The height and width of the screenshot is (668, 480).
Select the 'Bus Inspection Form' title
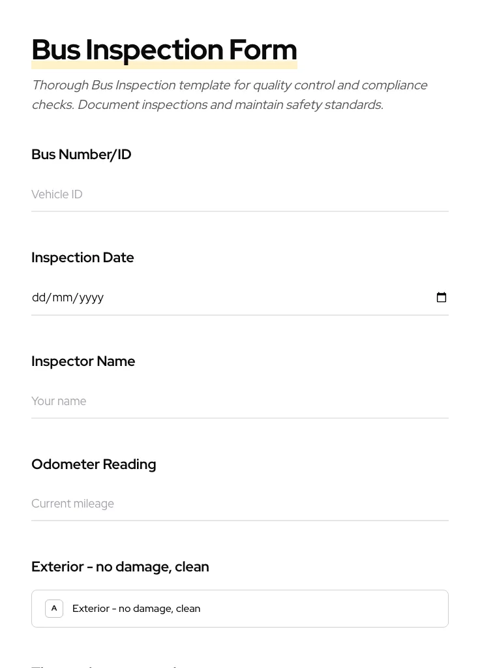(164, 50)
